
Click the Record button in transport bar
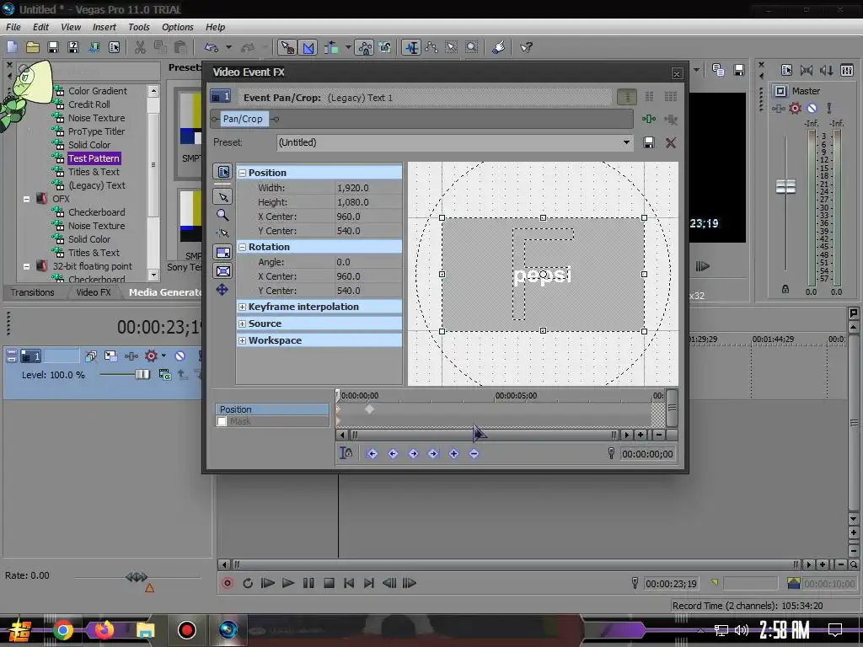(x=228, y=583)
